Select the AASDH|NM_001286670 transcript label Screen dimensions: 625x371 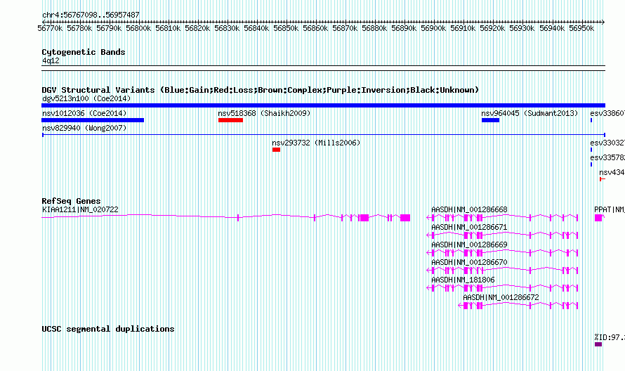point(469,262)
